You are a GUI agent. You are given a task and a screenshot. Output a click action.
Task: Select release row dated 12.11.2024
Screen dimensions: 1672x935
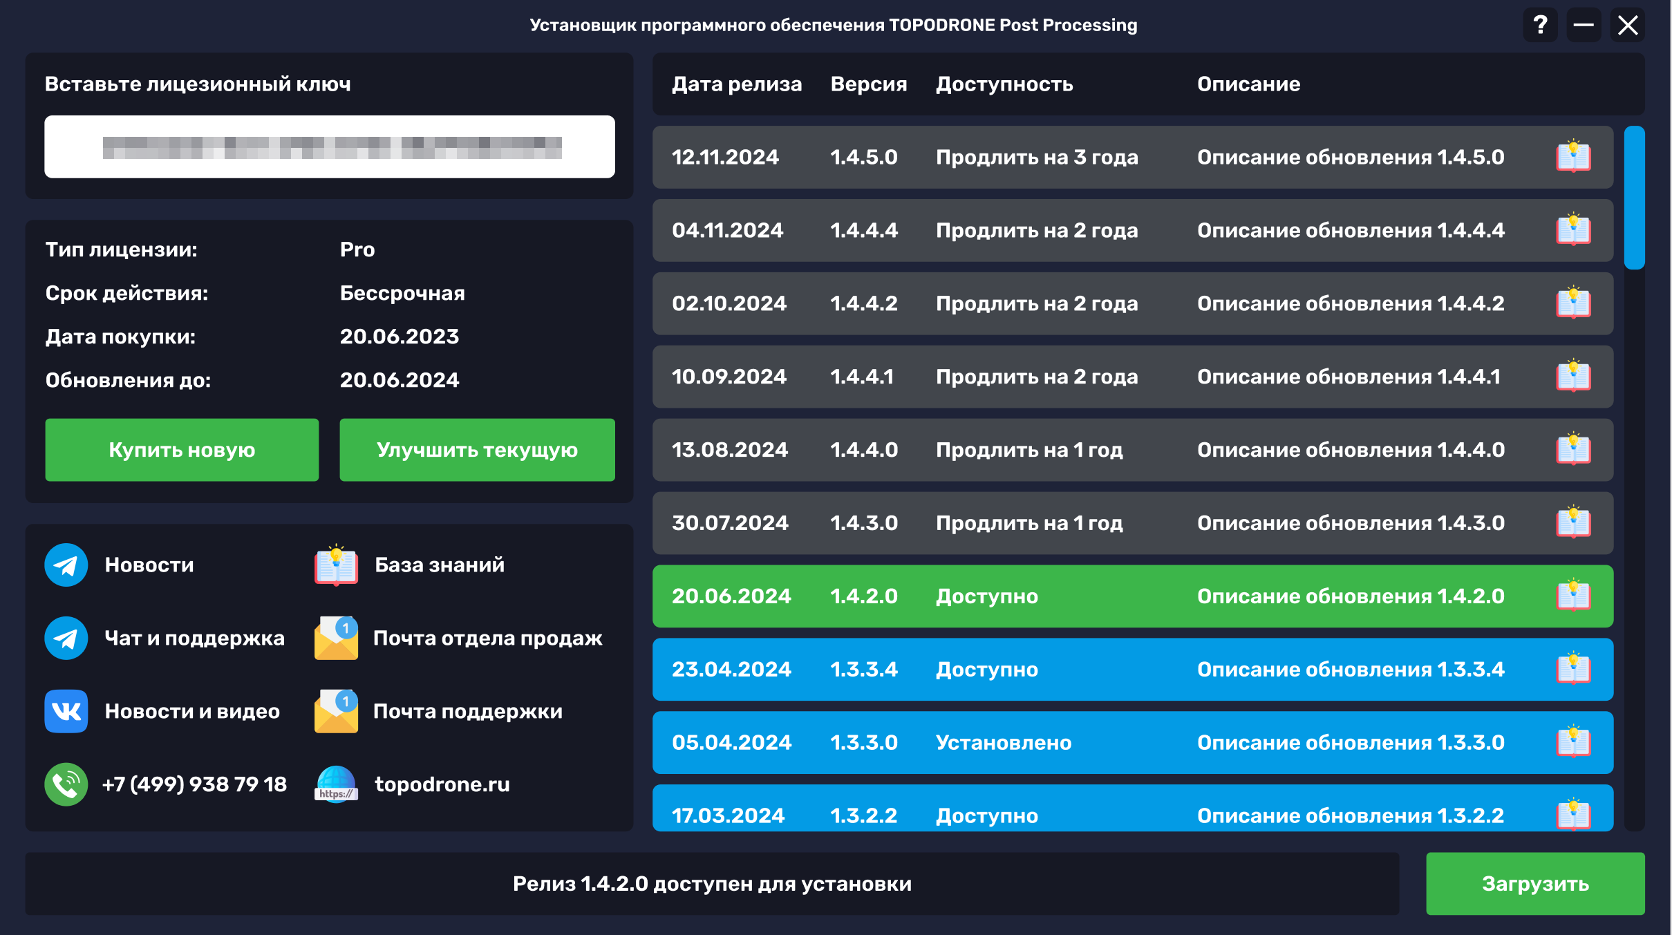(x=1132, y=157)
